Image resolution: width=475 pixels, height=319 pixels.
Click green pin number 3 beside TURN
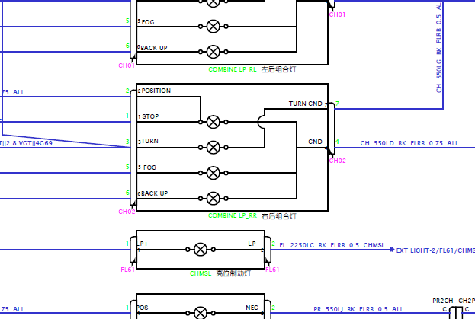pos(127,142)
